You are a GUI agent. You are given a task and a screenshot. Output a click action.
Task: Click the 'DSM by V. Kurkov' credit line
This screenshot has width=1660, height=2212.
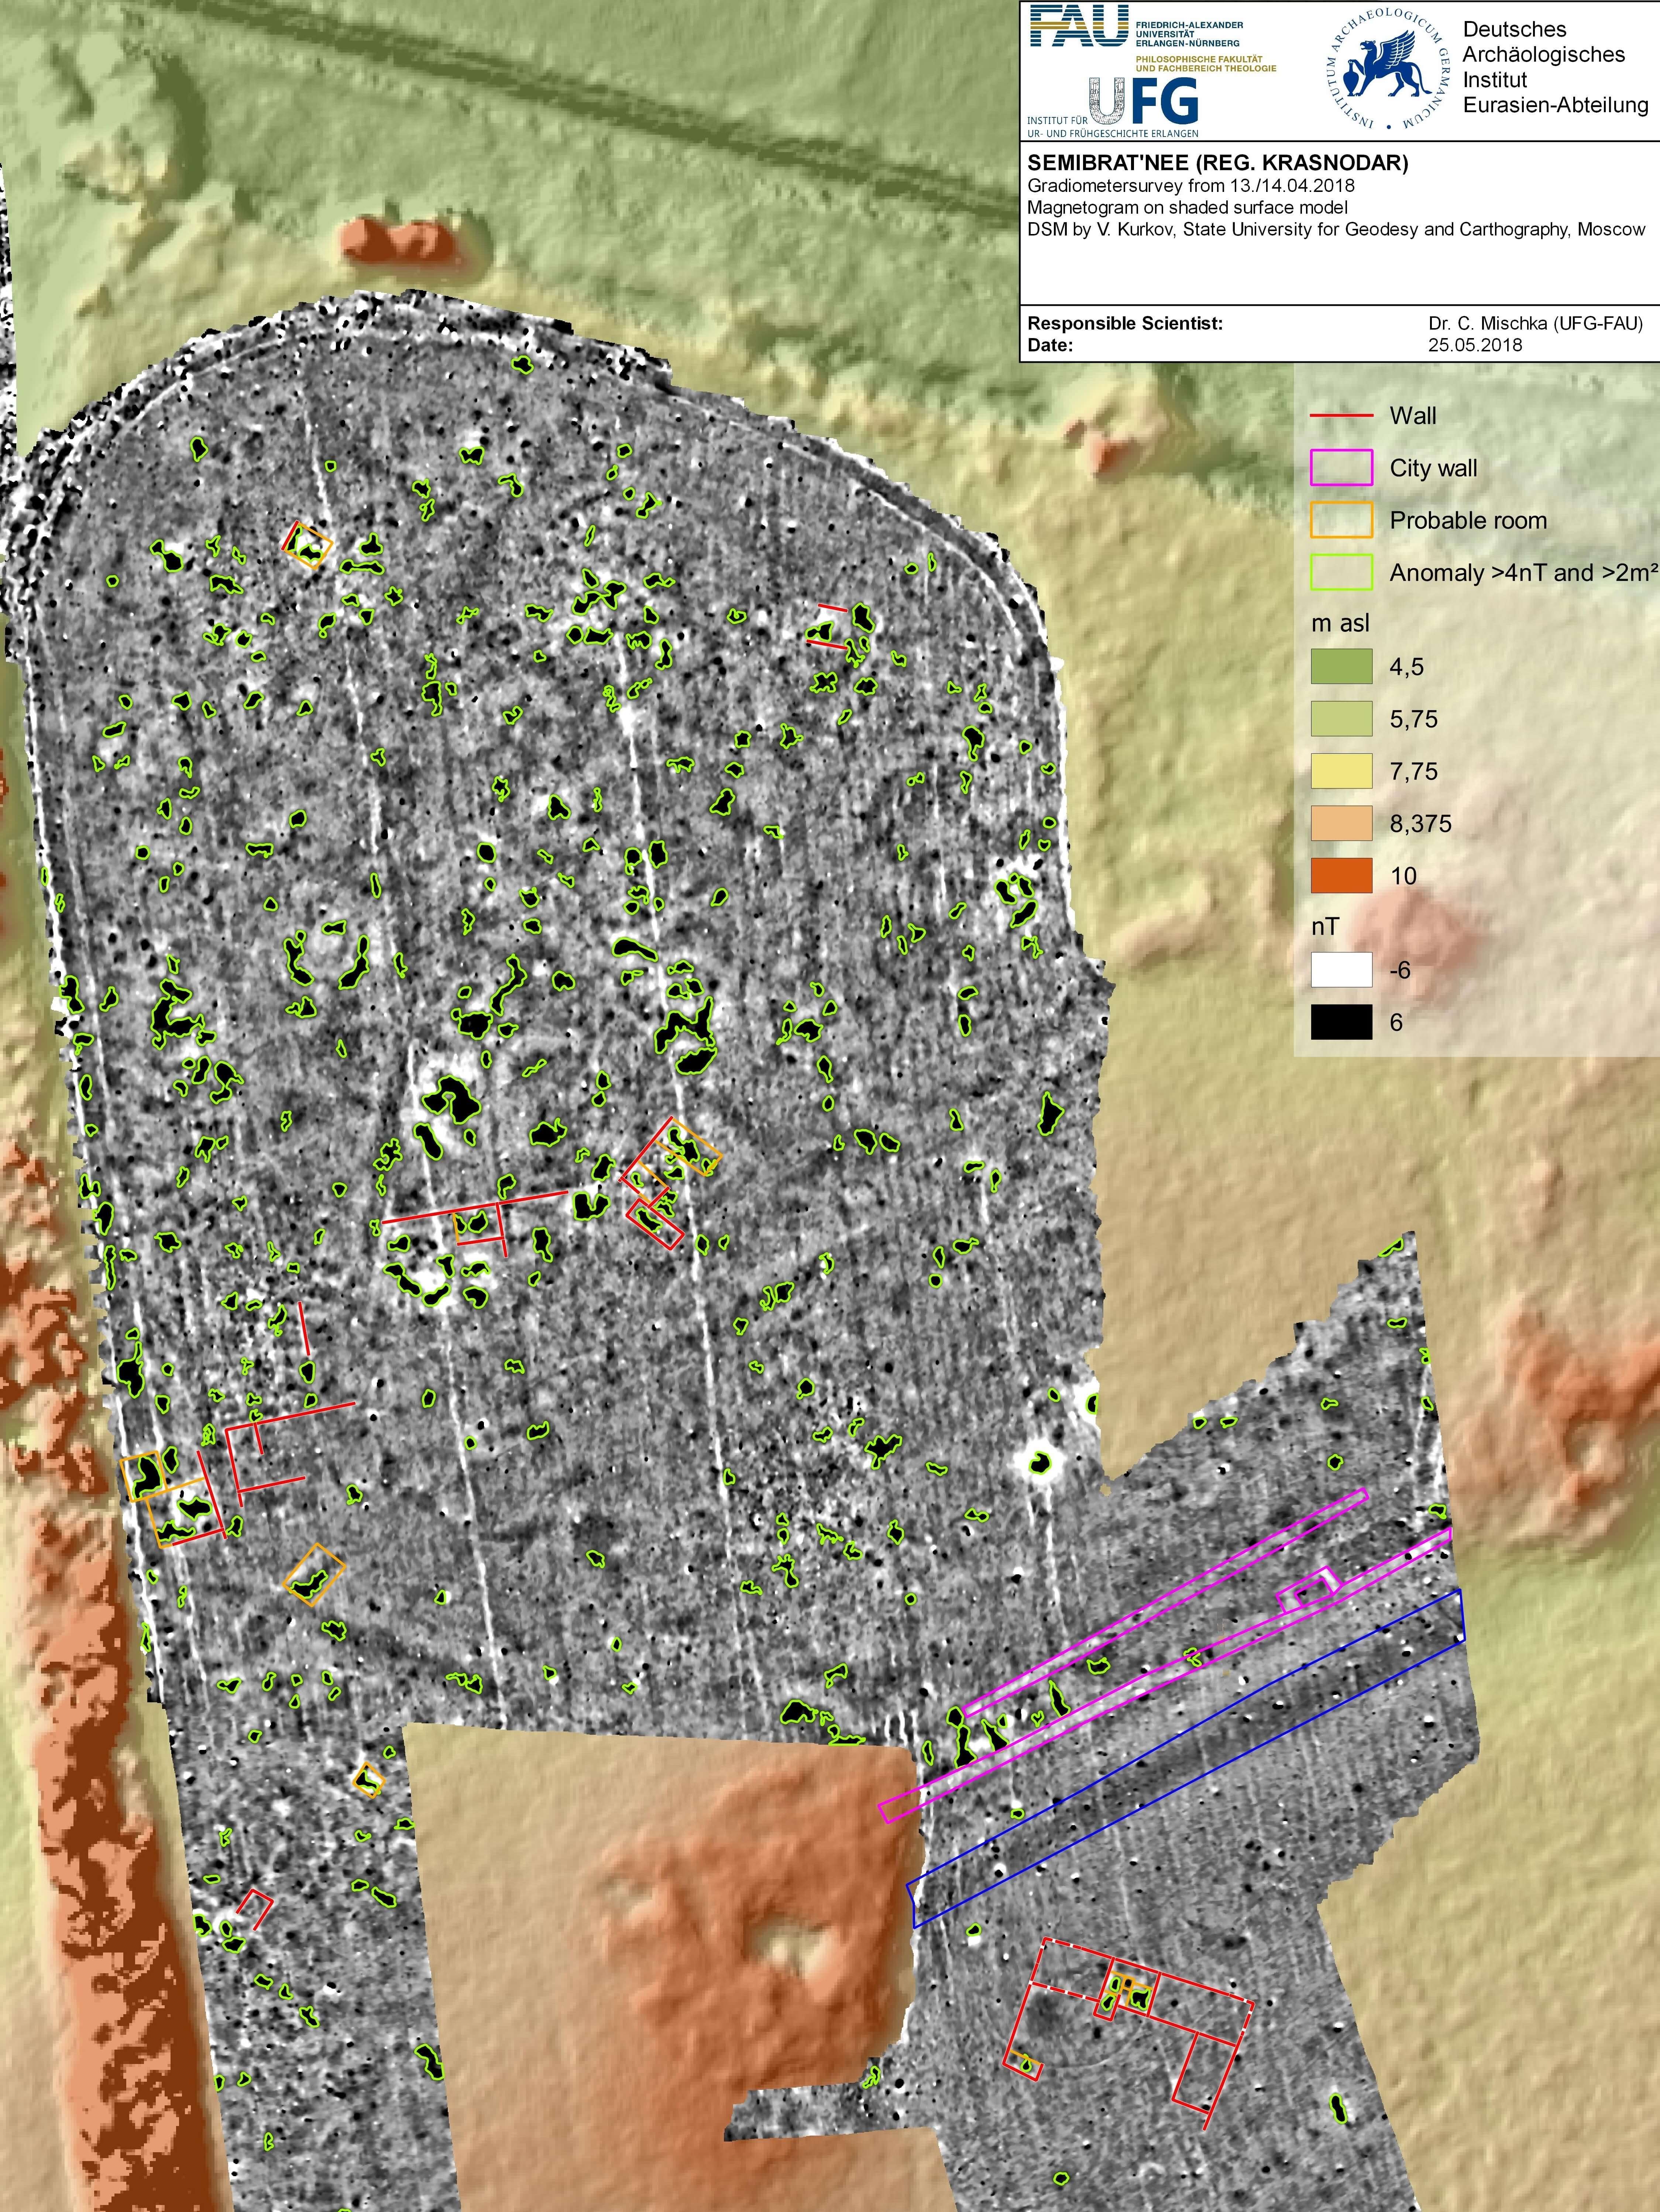pos(1336,230)
